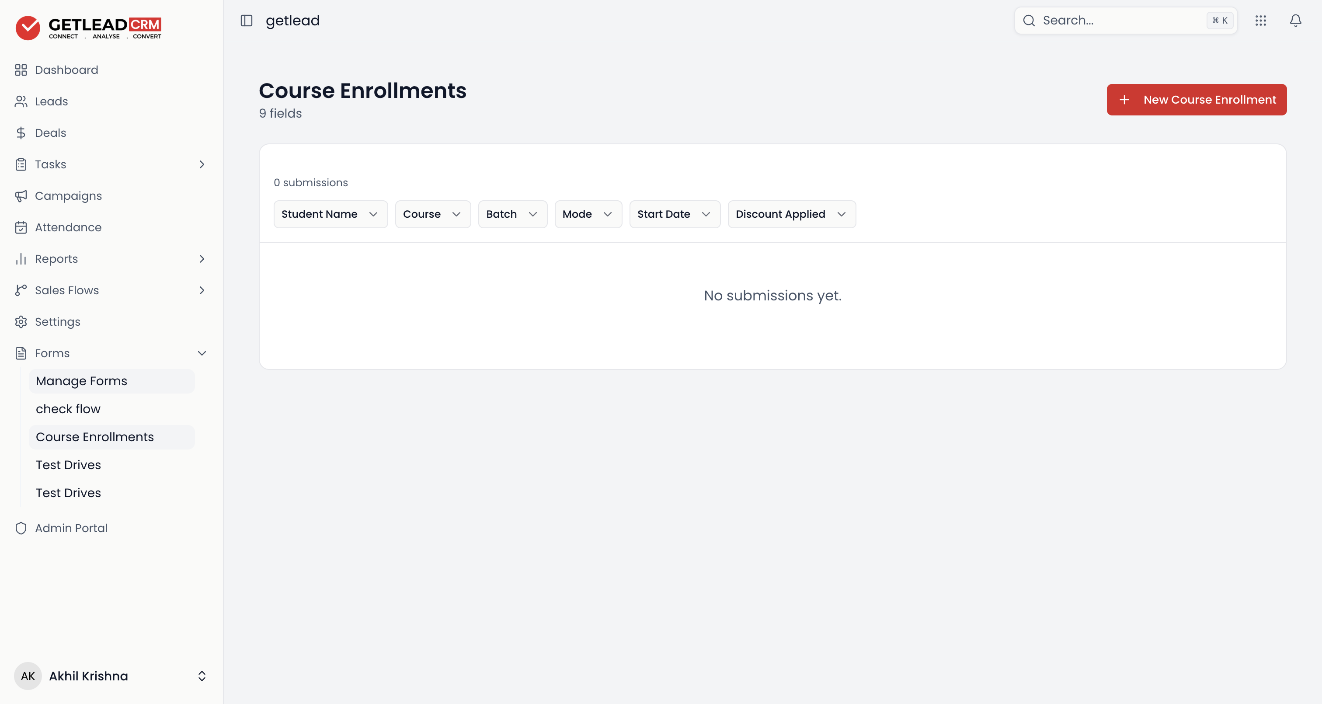
Task: Click the Dashboard grid icon
Action: click(21, 70)
